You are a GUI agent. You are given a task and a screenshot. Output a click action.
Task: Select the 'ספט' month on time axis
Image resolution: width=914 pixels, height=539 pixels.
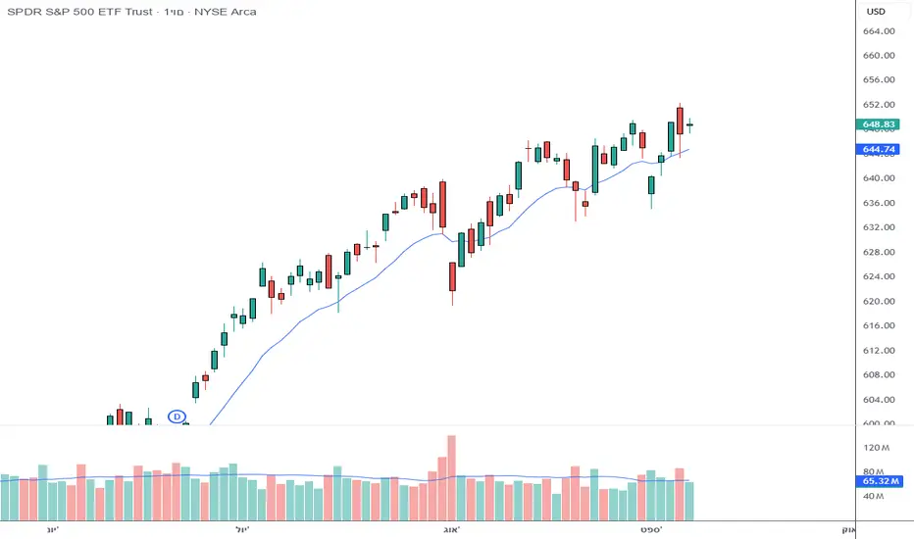(649, 529)
